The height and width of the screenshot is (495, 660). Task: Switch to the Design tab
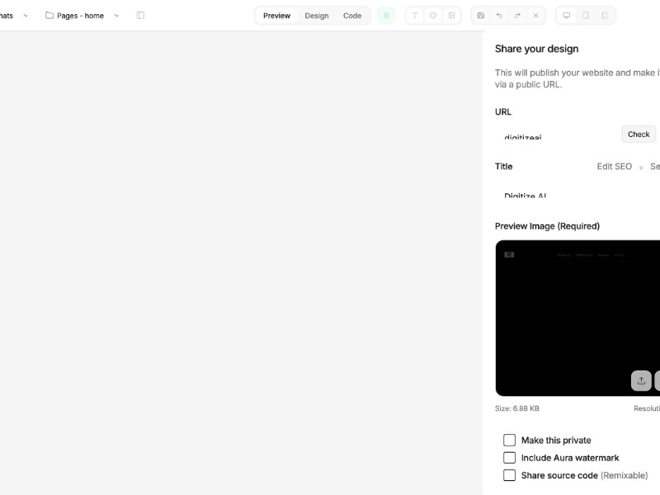coord(316,15)
